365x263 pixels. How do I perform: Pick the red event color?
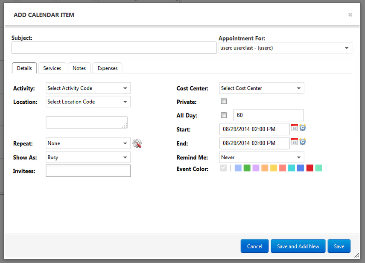pyautogui.click(x=310, y=168)
